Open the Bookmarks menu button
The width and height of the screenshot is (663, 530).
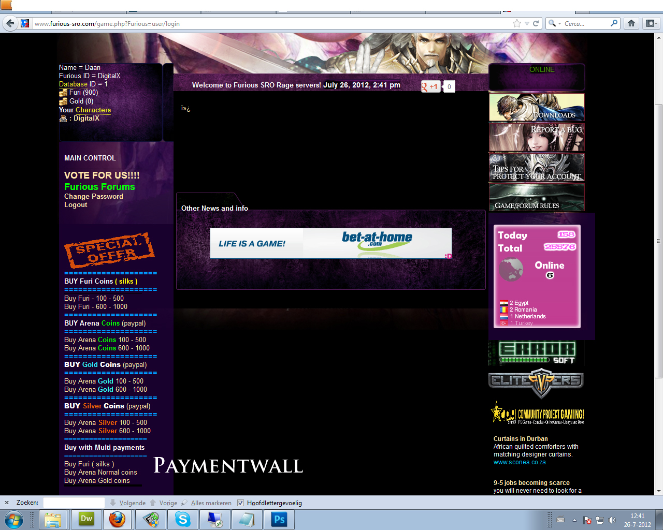click(651, 23)
